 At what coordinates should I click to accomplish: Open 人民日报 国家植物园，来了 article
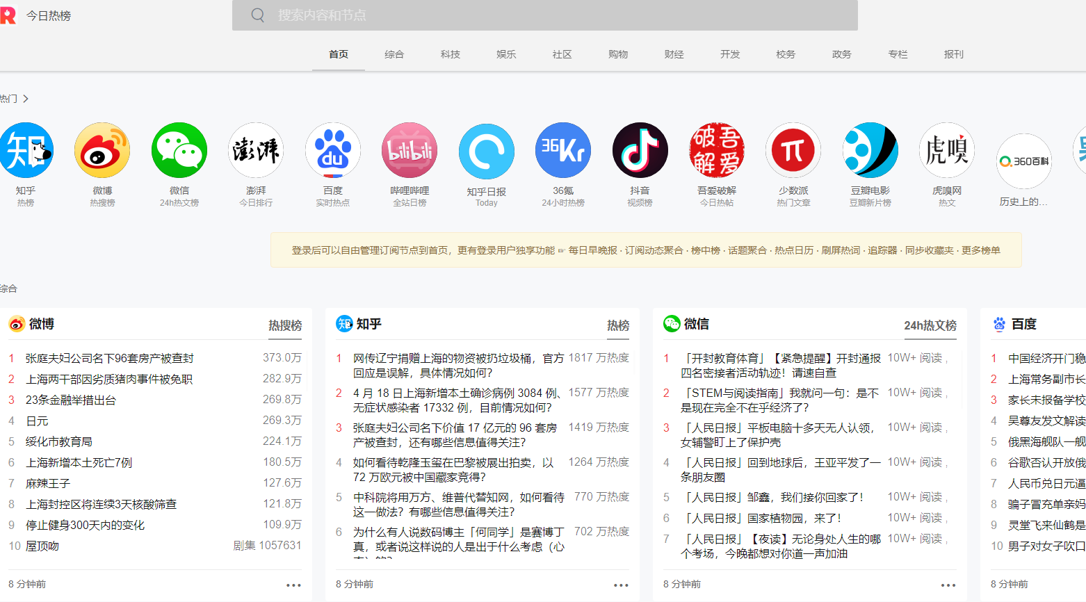click(763, 518)
